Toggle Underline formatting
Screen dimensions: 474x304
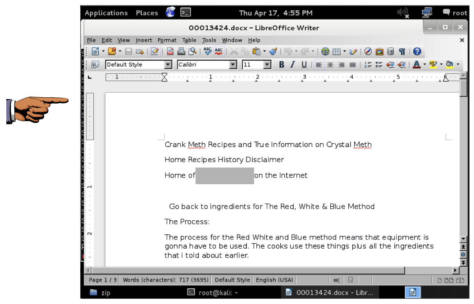[x=304, y=64]
